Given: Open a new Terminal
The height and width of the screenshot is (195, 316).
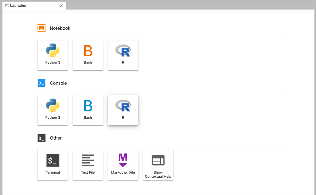Looking at the screenshot, I should [53, 165].
